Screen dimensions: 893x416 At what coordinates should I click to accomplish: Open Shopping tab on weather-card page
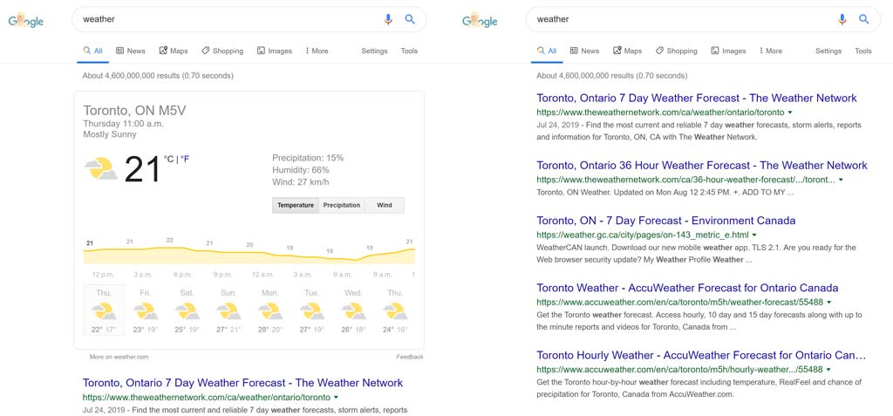coord(222,51)
